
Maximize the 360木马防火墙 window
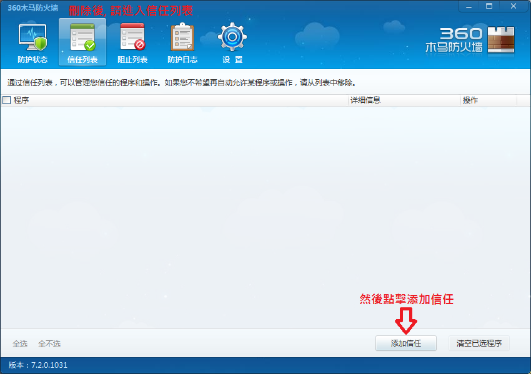pos(489,6)
